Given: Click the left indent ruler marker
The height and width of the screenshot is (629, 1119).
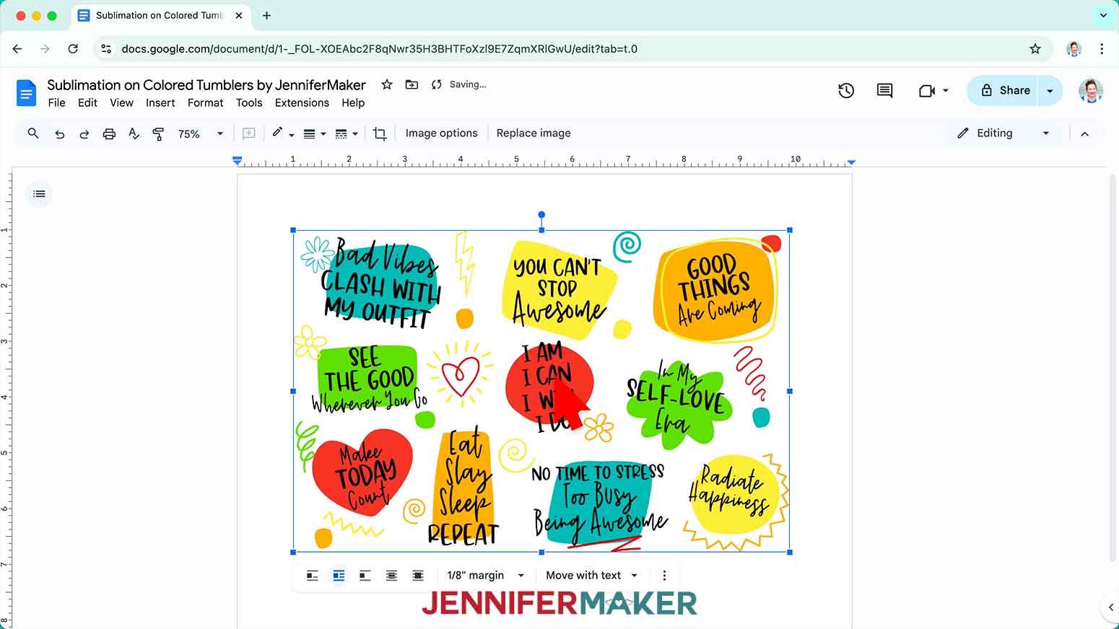Looking at the screenshot, I should point(238,161).
